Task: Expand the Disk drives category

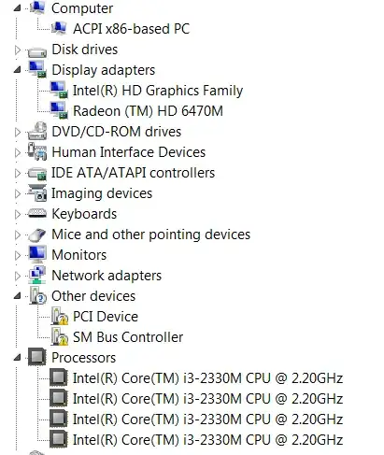Action: 18,50
